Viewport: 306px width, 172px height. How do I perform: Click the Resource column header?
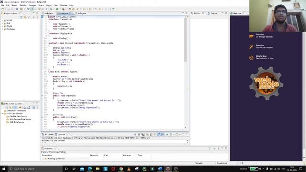pos(96,155)
